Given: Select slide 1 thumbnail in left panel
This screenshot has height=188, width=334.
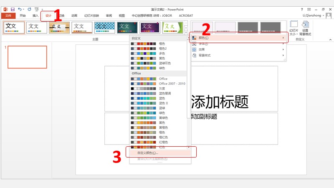Looking at the screenshot, I should pos(28,57).
